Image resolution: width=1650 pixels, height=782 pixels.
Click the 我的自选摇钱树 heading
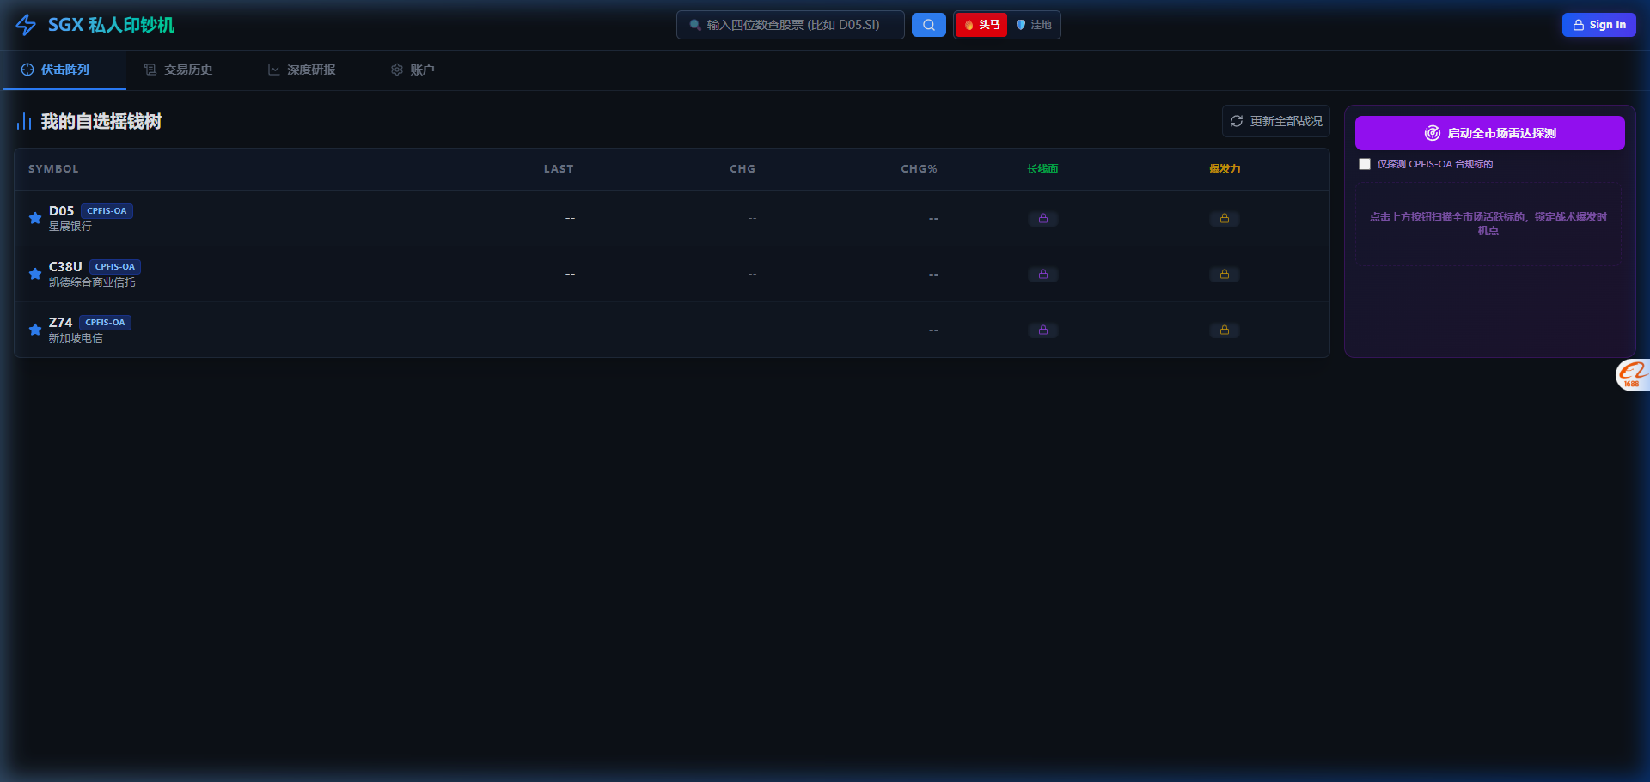(x=101, y=122)
